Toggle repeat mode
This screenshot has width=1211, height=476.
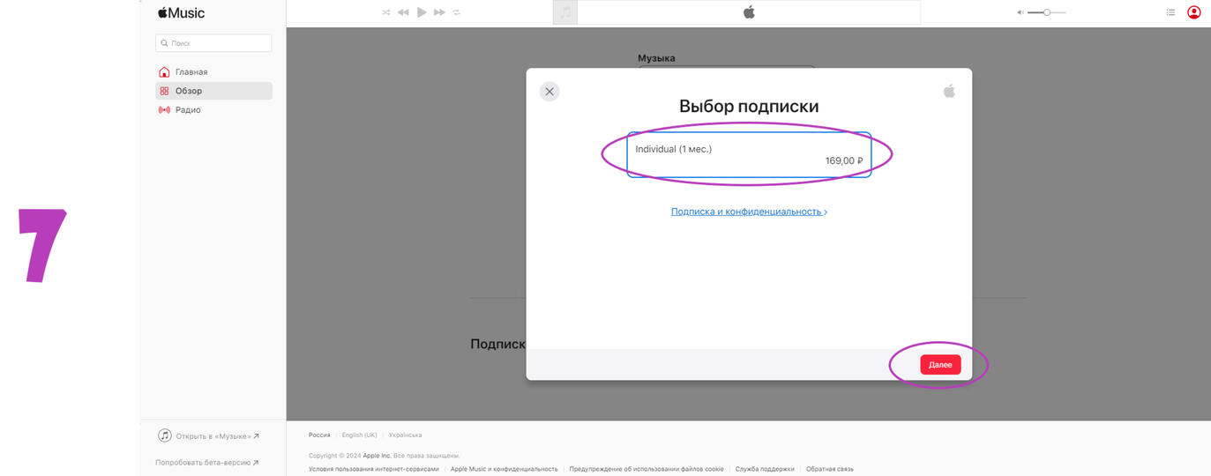click(457, 12)
